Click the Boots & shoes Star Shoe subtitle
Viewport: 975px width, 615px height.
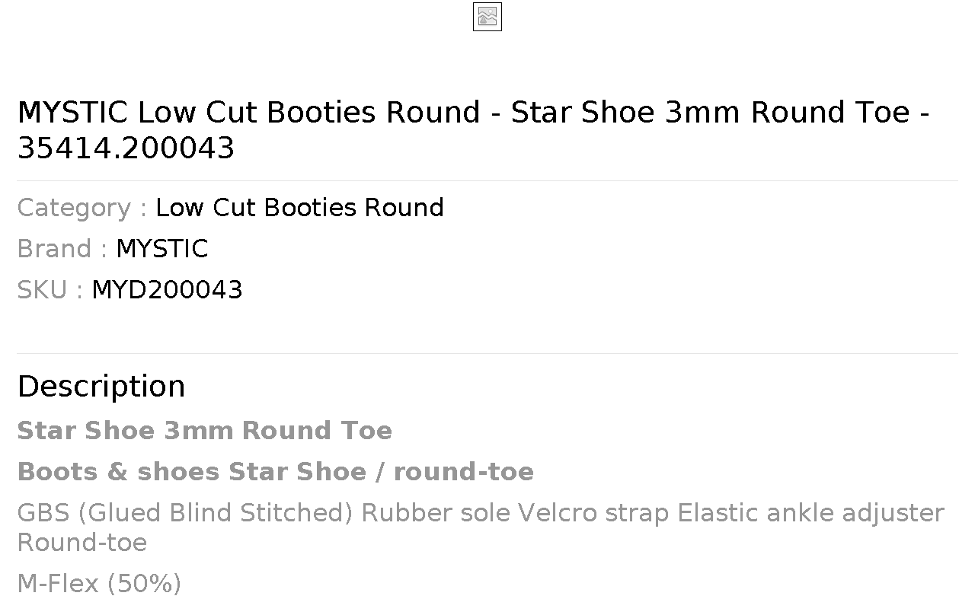pyautogui.click(x=275, y=472)
